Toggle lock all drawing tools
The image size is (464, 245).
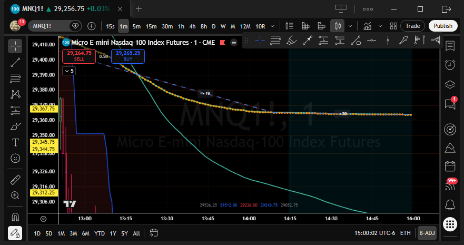pyautogui.click(x=15, y=233)
